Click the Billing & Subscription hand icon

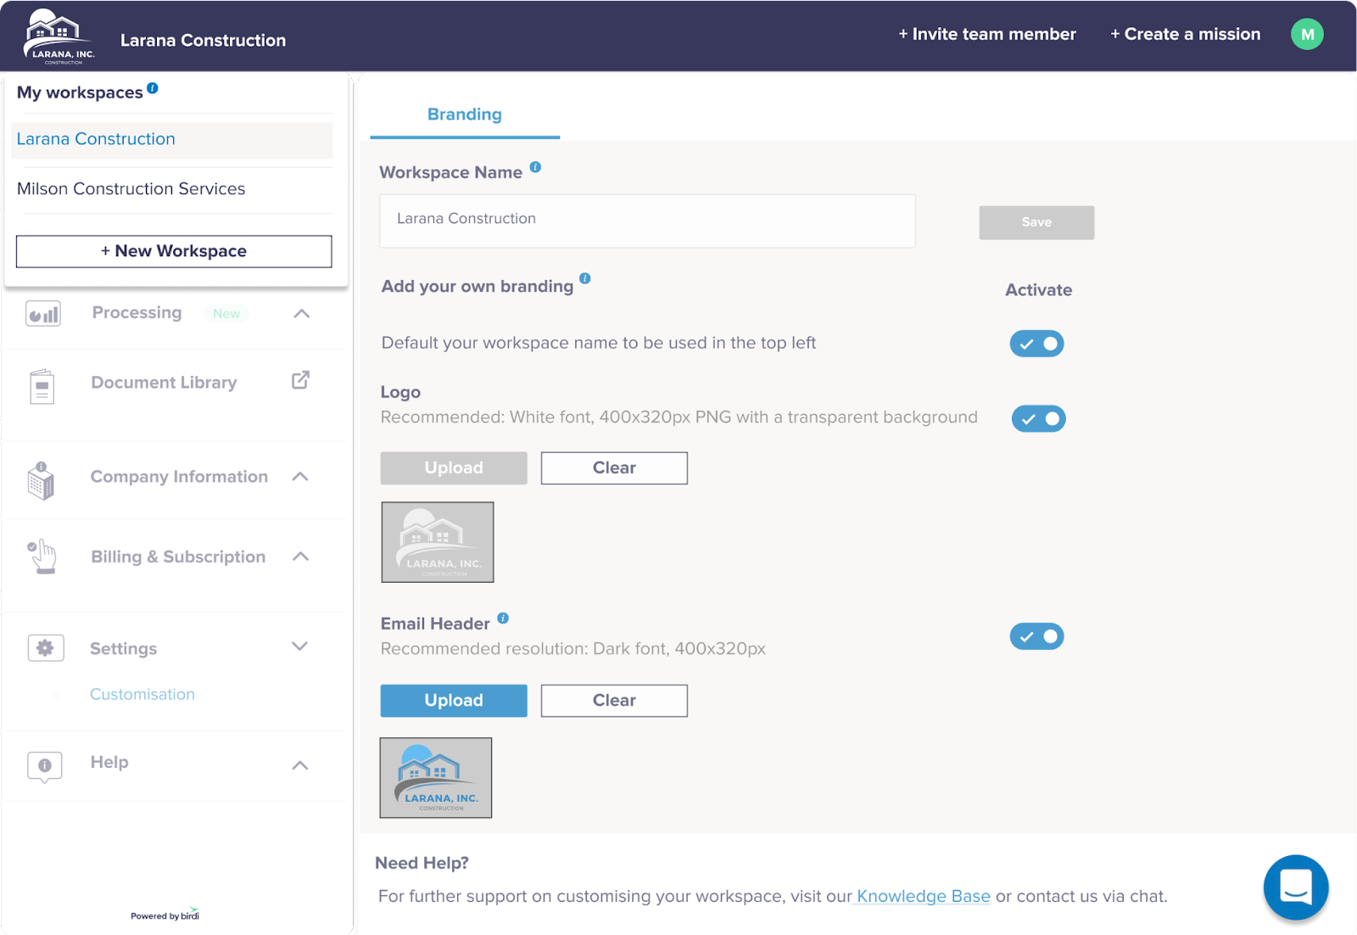tap(42, 557)
